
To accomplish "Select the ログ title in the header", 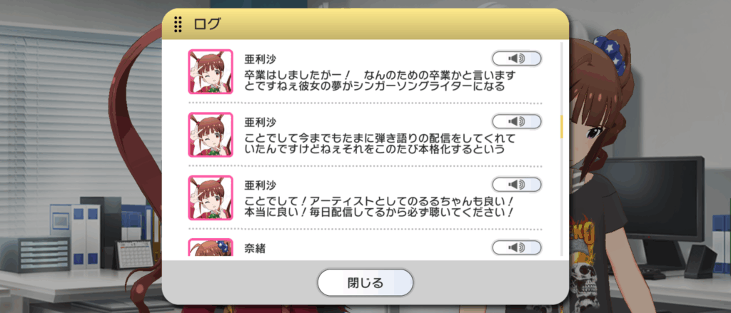I will coord(207,24).
